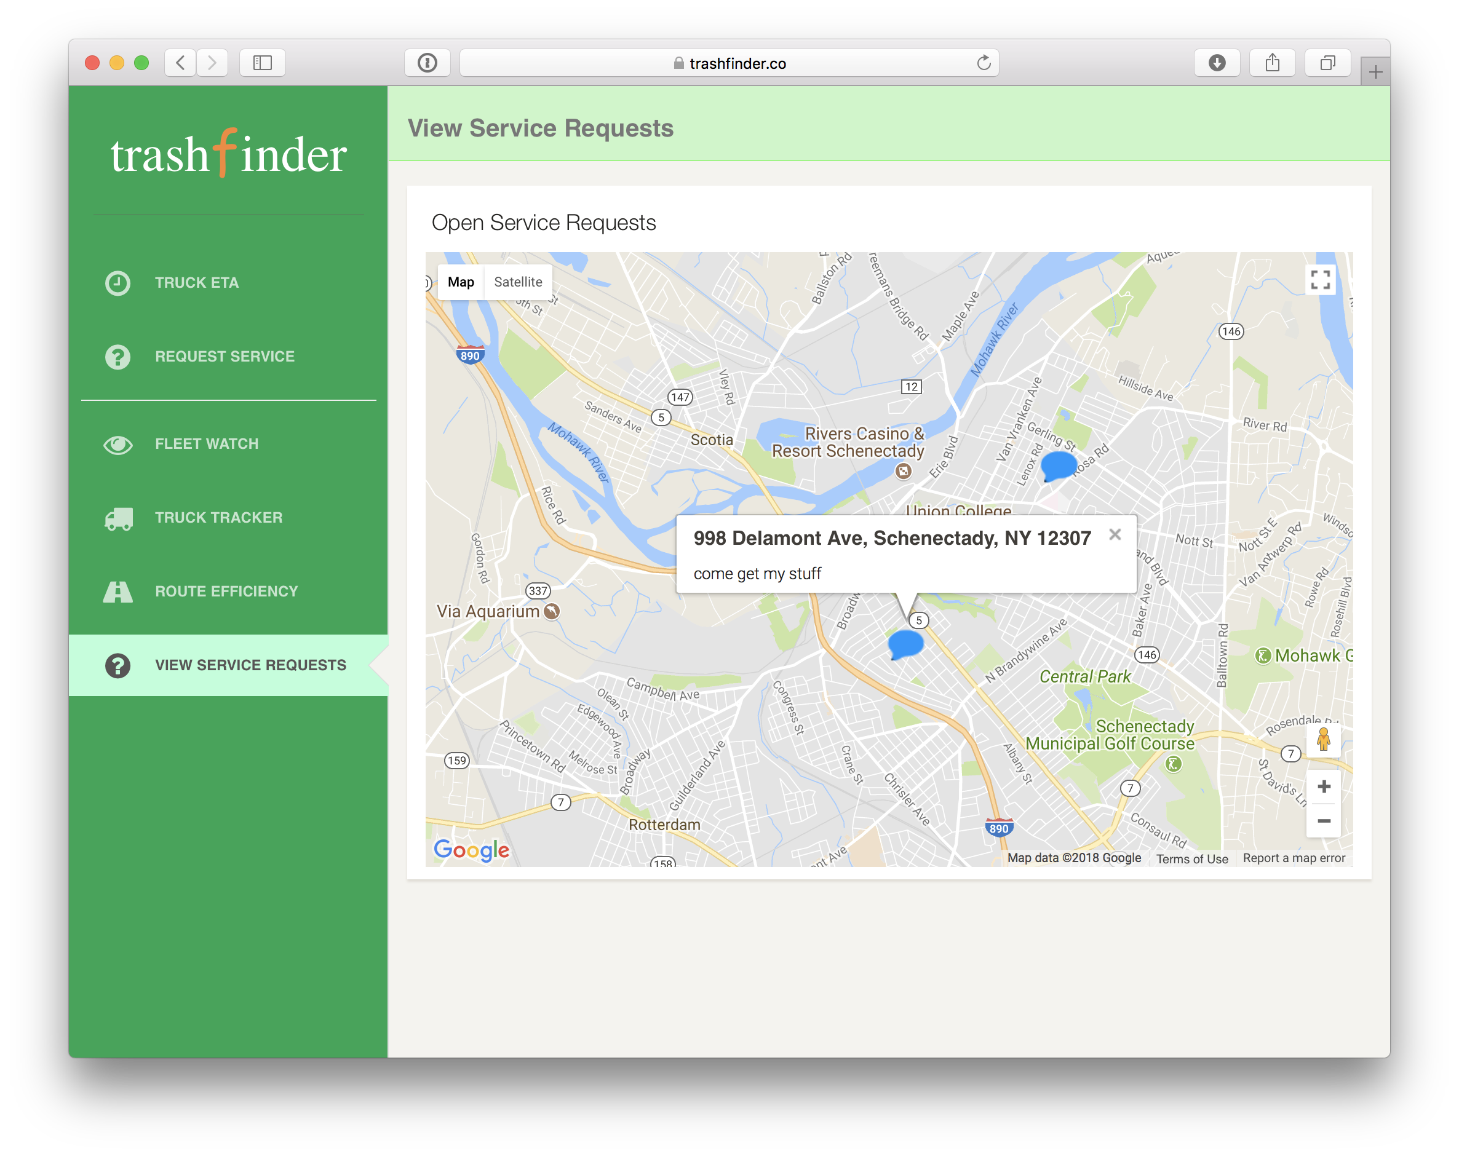Toggle fullscreen map view

[1319, 280]
